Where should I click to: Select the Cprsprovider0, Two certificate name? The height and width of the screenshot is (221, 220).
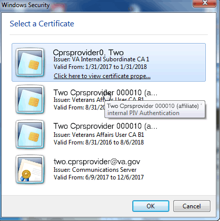pos(88,53)
